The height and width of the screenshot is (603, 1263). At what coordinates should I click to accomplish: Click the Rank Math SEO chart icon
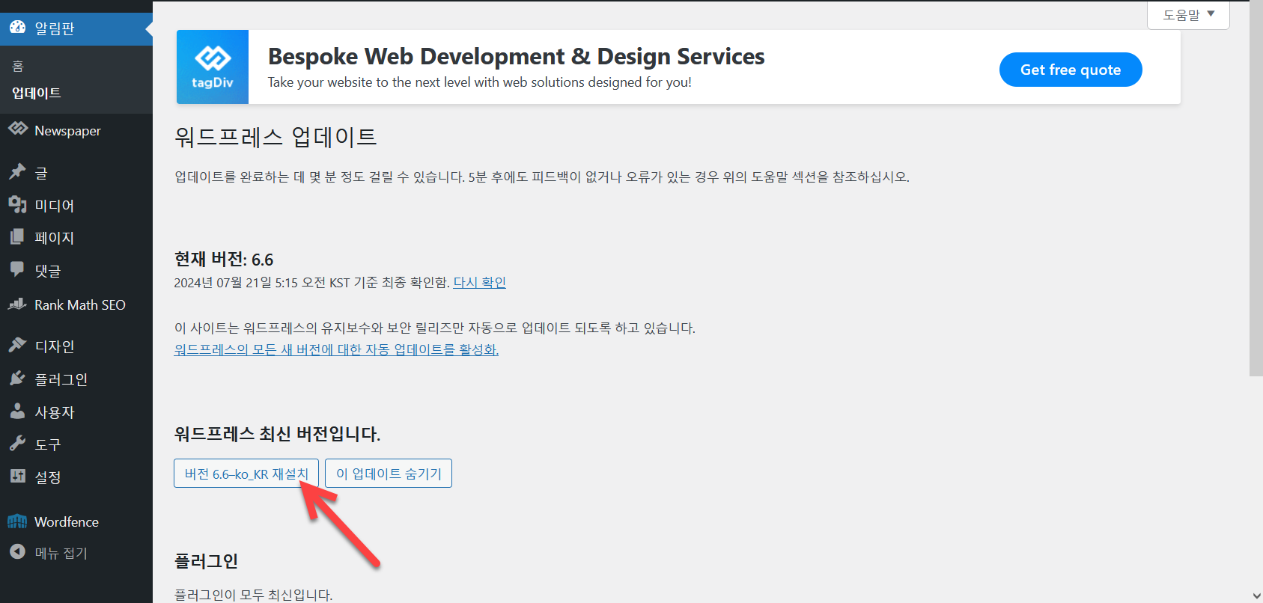coord(17,304)
